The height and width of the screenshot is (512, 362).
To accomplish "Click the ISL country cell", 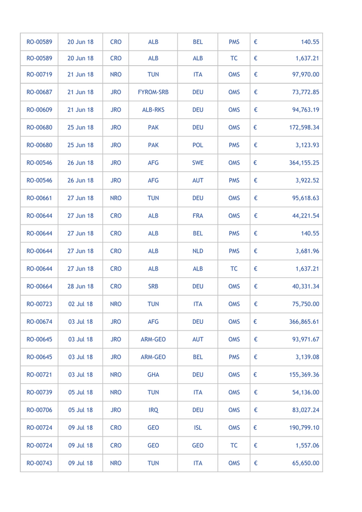I will pyautogui.click(x=198, y=427).
